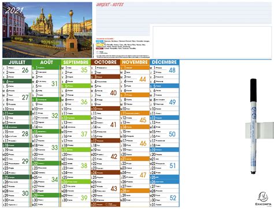The image size is (274, 209).
Task: Click week number 48 in Décembre
Action: point(172,70)
